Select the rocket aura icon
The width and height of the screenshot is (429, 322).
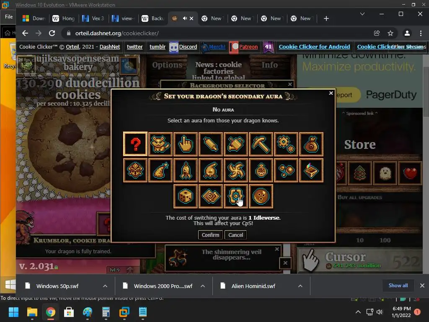(186, 170)
